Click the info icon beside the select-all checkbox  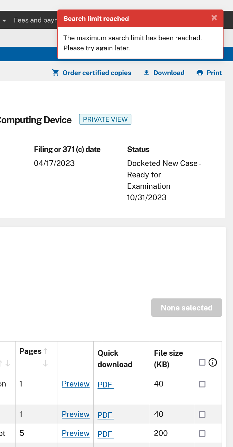(213, 362)
